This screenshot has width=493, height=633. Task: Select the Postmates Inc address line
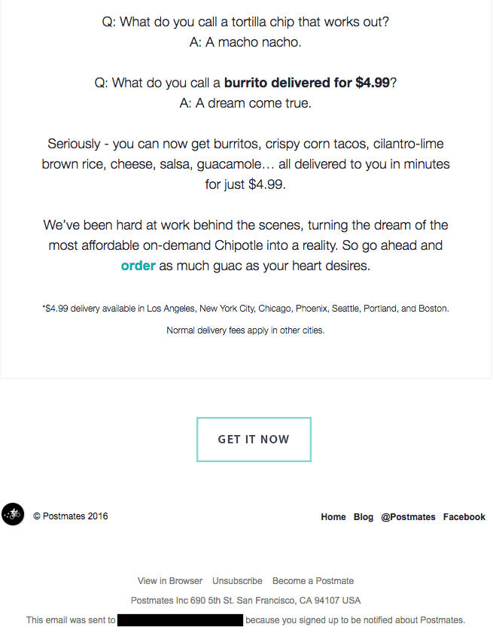coord(246,600)
